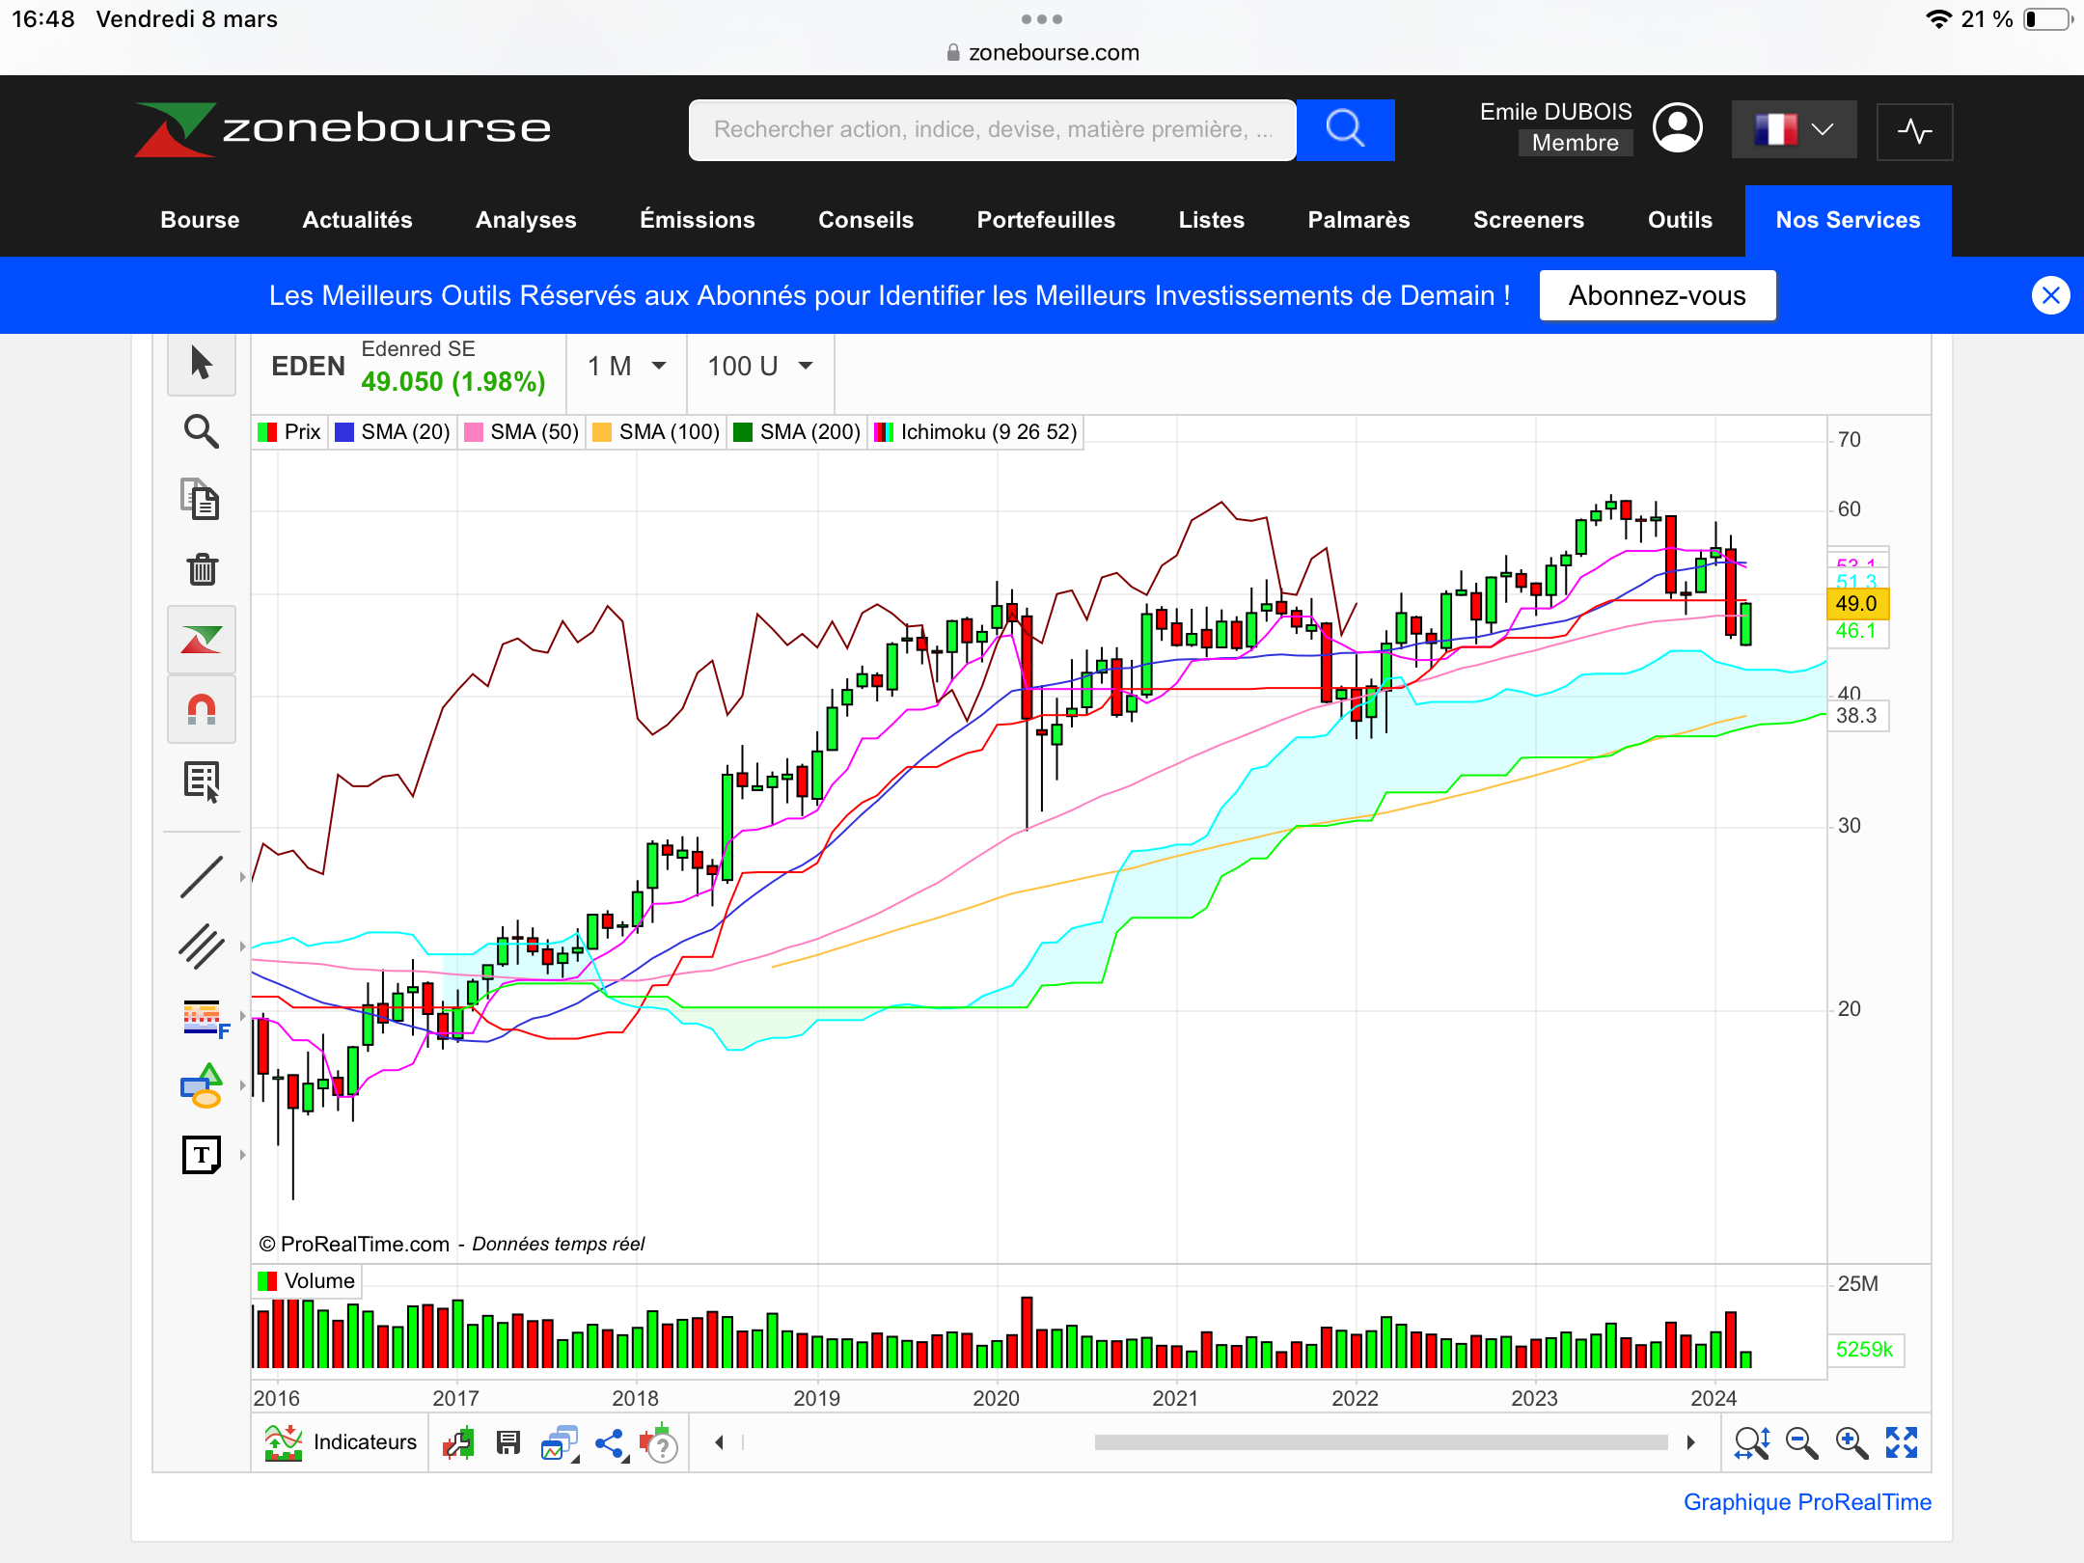The height and width of the screenshot is (1563, 2084).
Task: Toggle SMA (20) legend visibility
Action: (393, 432)
